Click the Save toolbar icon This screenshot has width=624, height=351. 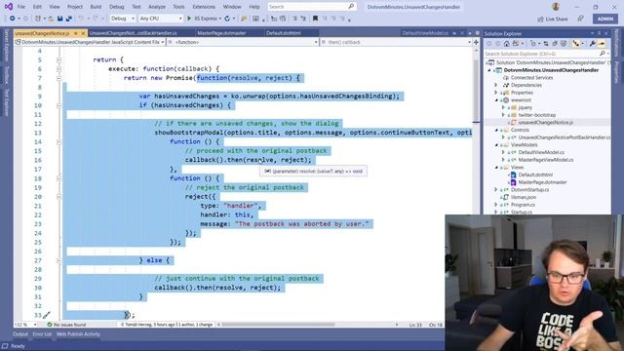click(60, 19)
